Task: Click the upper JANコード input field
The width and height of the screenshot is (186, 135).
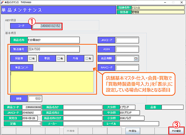Action: (x=127, y=40)
